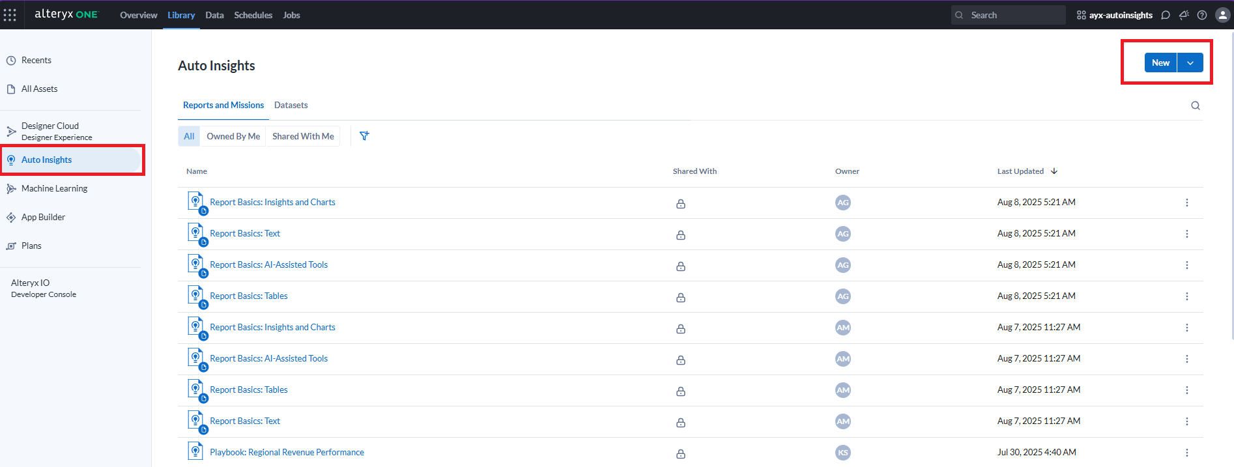Click the search magnifier above the table
This screenshot has height=467, width=1234.
pos(1195,106)
